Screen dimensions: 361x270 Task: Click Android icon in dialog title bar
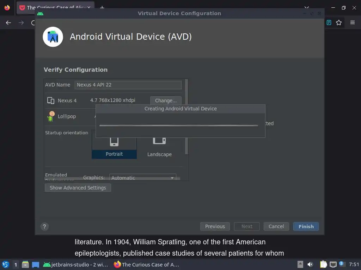tap(40, 14)
